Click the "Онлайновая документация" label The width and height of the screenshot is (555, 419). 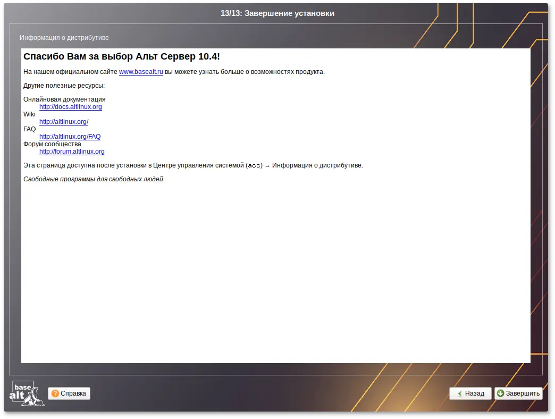point(64,99)
